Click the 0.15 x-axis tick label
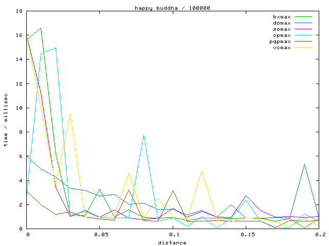This screenshot has height=246, width=329. coord(247,234)
